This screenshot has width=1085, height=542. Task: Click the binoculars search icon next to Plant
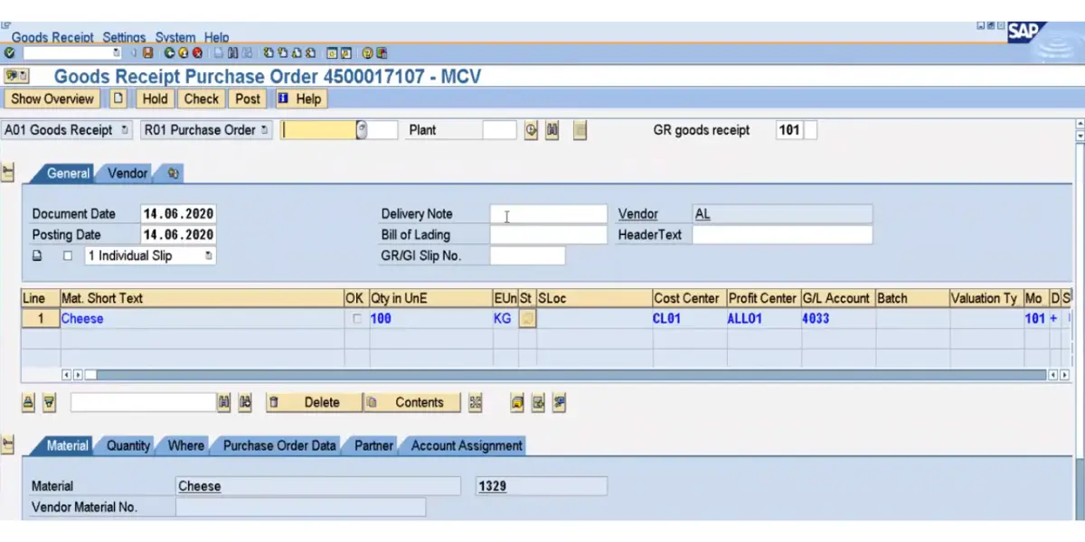tap(552, 130)
